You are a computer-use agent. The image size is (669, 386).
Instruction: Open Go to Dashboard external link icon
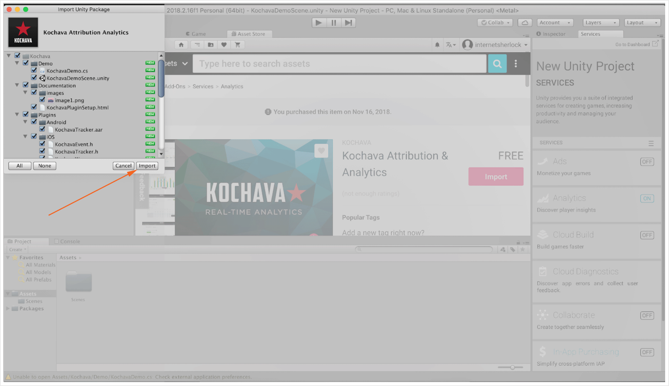click(655, 44)
